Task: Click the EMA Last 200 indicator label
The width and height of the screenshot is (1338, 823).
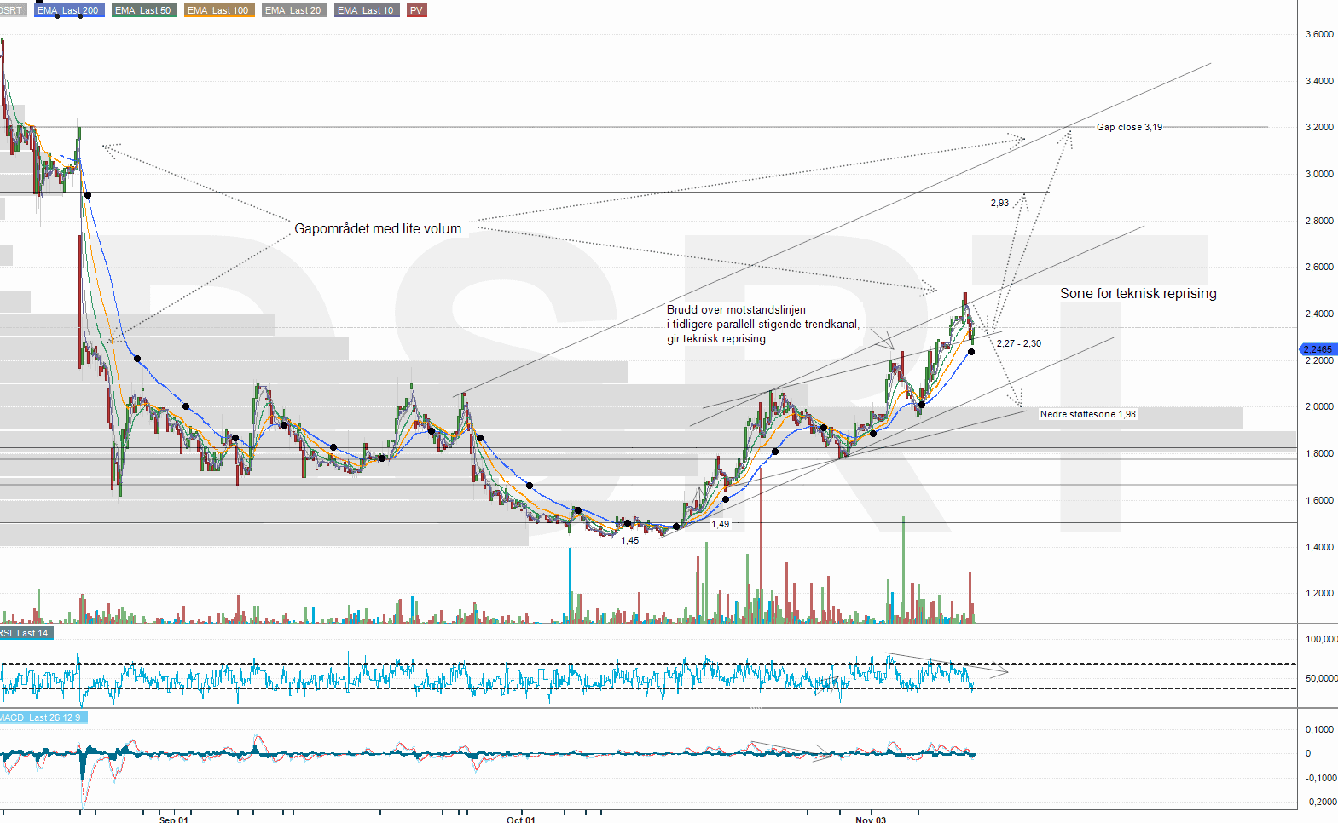Action: tap(68, 10)
